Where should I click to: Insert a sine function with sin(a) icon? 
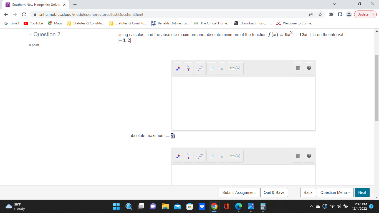235,68
